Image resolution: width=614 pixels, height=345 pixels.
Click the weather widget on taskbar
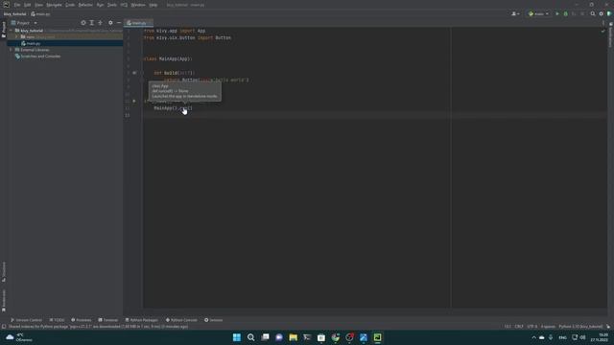19,337
